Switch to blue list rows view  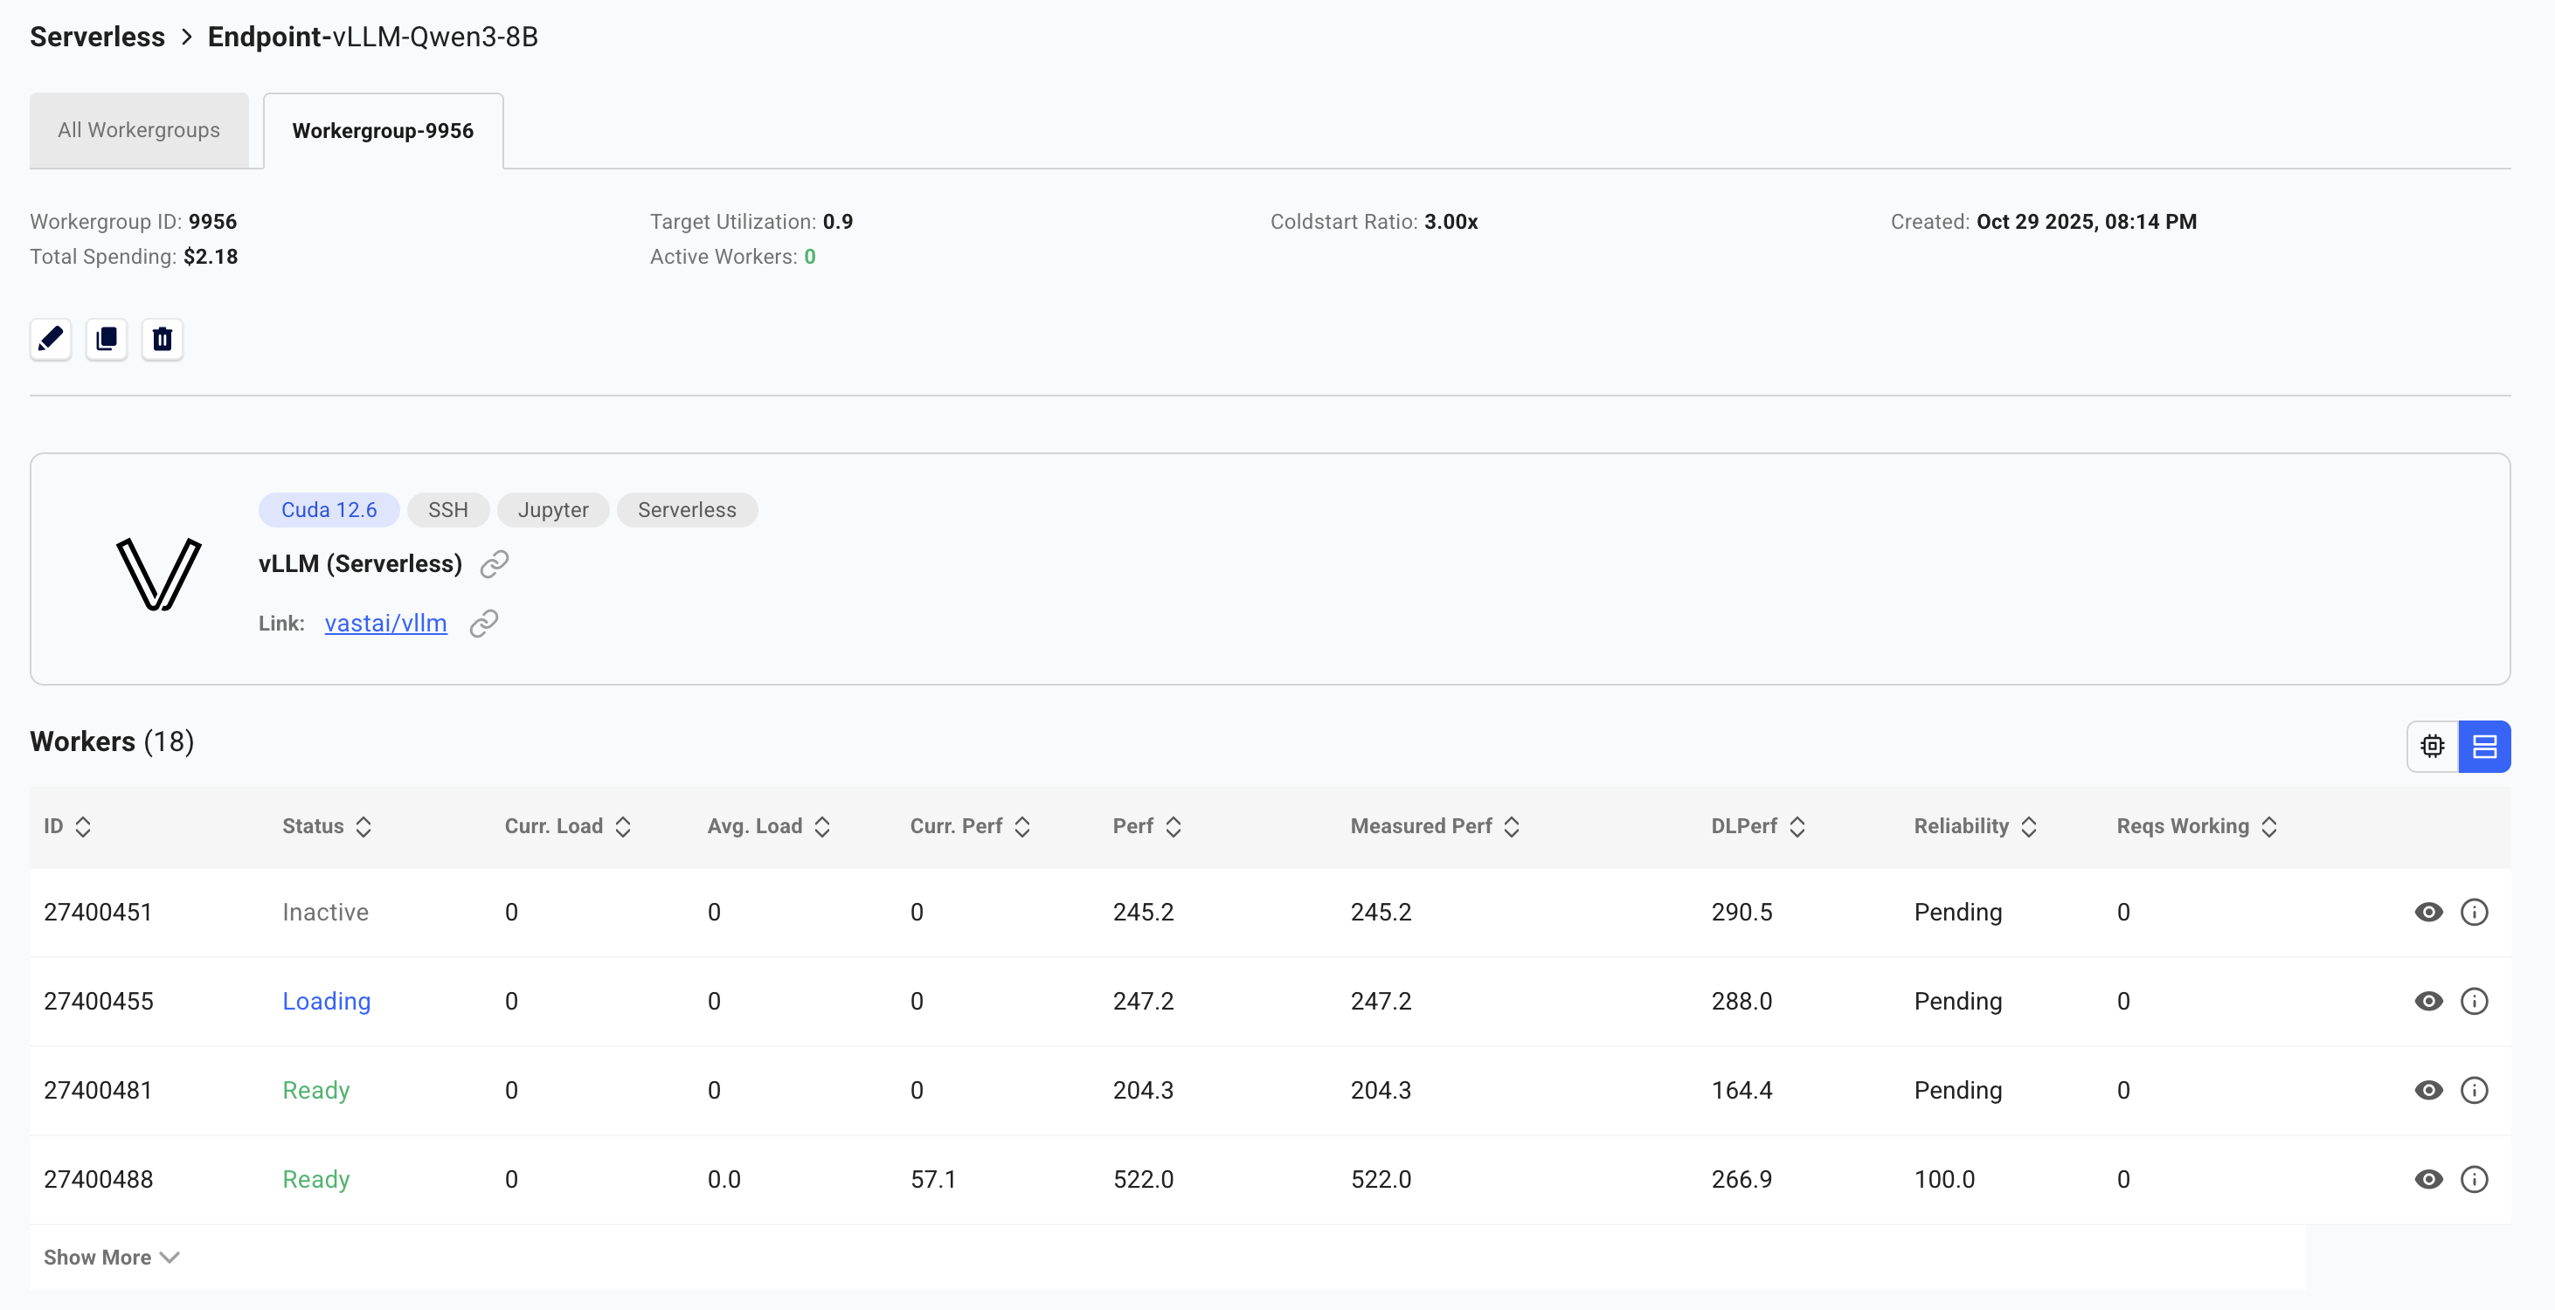pyautogui.click(x=2483, y=746)
